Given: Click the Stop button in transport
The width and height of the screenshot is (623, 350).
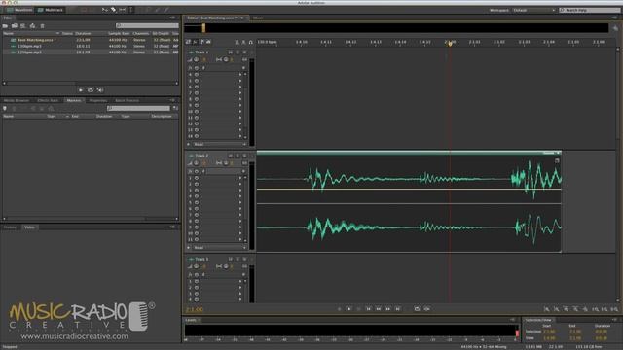Looking at the screenshot, I should click(x=339, y=309).
